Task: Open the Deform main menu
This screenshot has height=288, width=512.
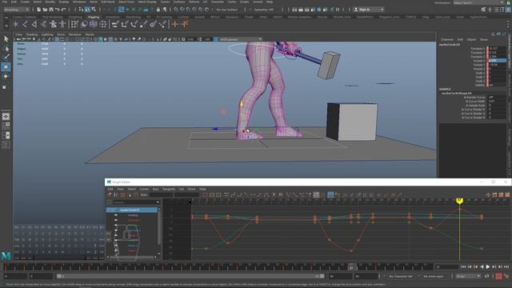Action: coord(194,2)
